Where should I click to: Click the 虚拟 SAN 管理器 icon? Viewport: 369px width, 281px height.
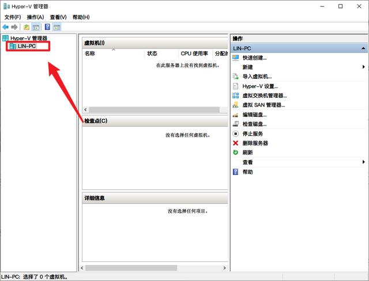pyautogui.click(x=236, y=105)
